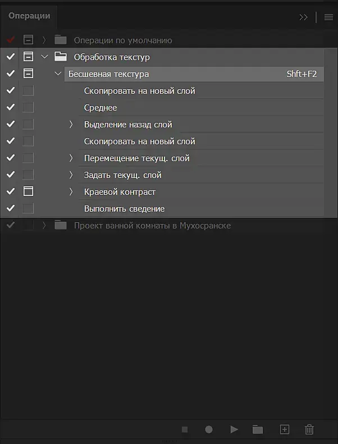Click the Stop playing/recording button
The height and width of the screenshot is (444, 338).
[185, 429]
